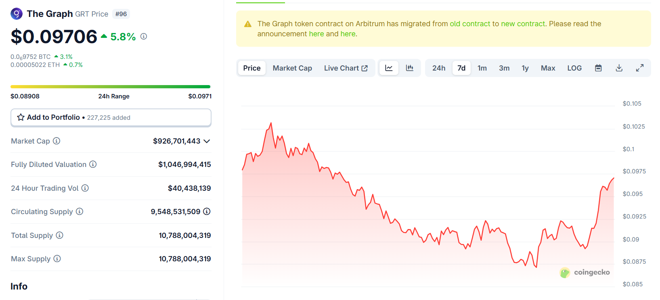Select the Market Cap chart tab
This screenshot has width=660, height=300.
[x=292, y=68]
